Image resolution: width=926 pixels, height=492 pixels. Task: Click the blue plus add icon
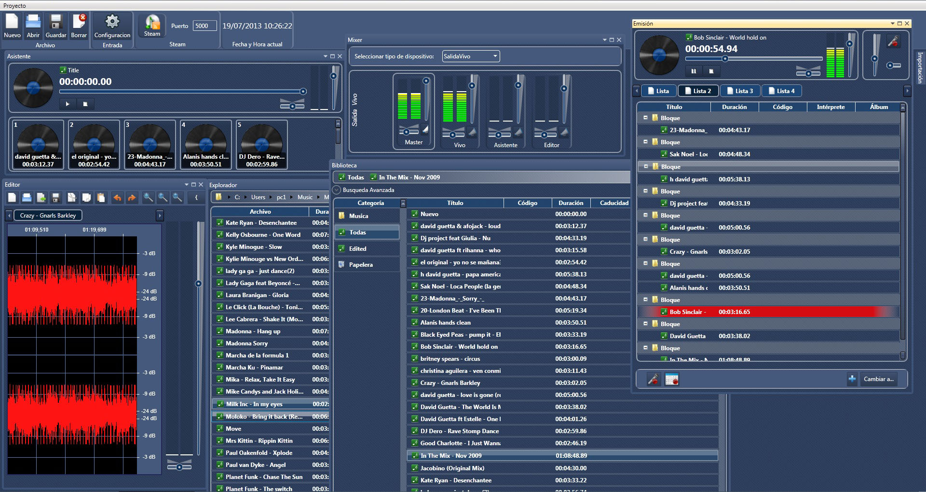click(x=852, y=379)
